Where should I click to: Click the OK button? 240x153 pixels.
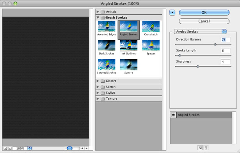[x=204, y=12]
